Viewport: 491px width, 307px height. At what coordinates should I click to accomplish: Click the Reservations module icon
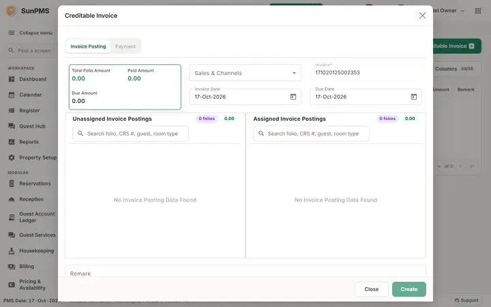point(12,184)
